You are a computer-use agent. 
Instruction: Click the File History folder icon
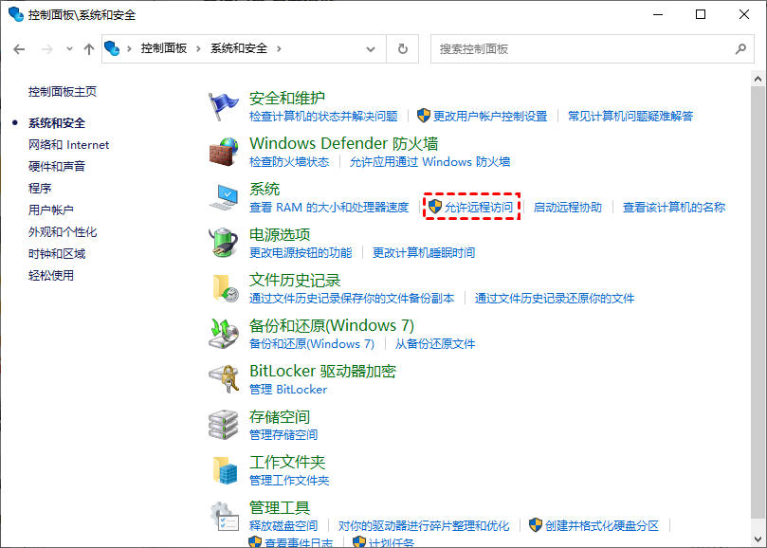[225, 288]
